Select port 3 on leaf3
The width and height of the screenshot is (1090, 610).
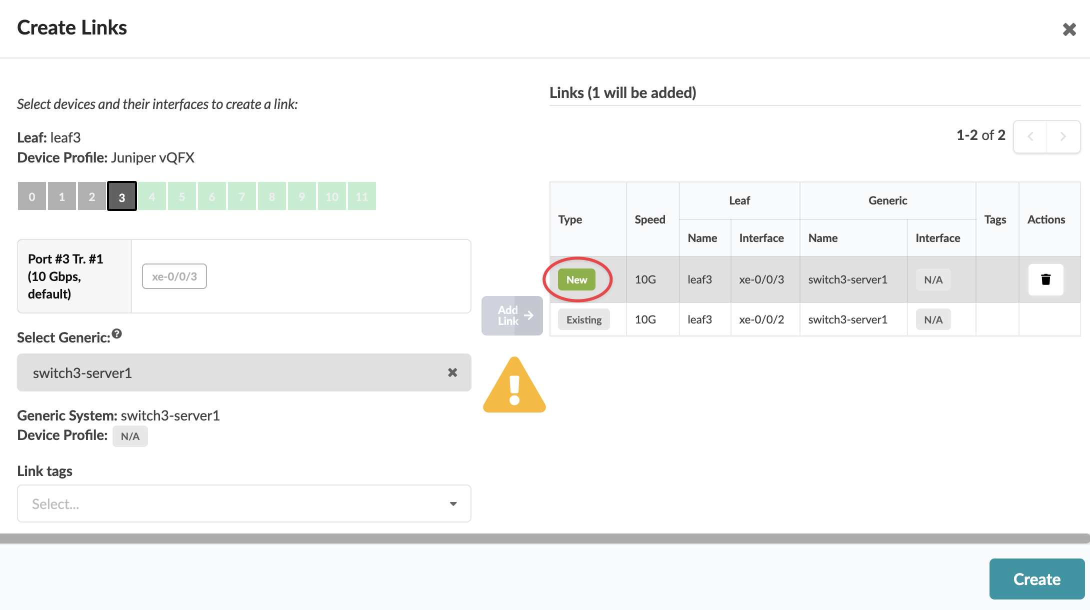pyautogui.click(x=122, y=196)
